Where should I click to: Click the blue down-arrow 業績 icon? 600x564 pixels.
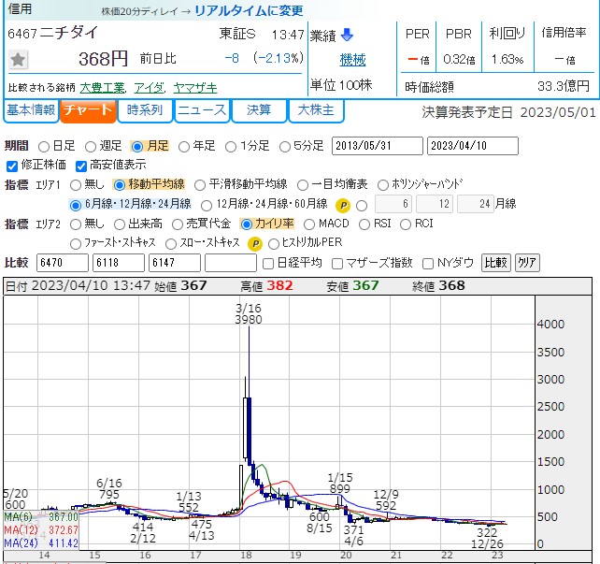[347, 35]
